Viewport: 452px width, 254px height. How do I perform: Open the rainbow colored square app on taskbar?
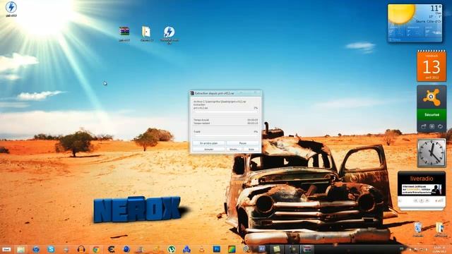point(232,249)
